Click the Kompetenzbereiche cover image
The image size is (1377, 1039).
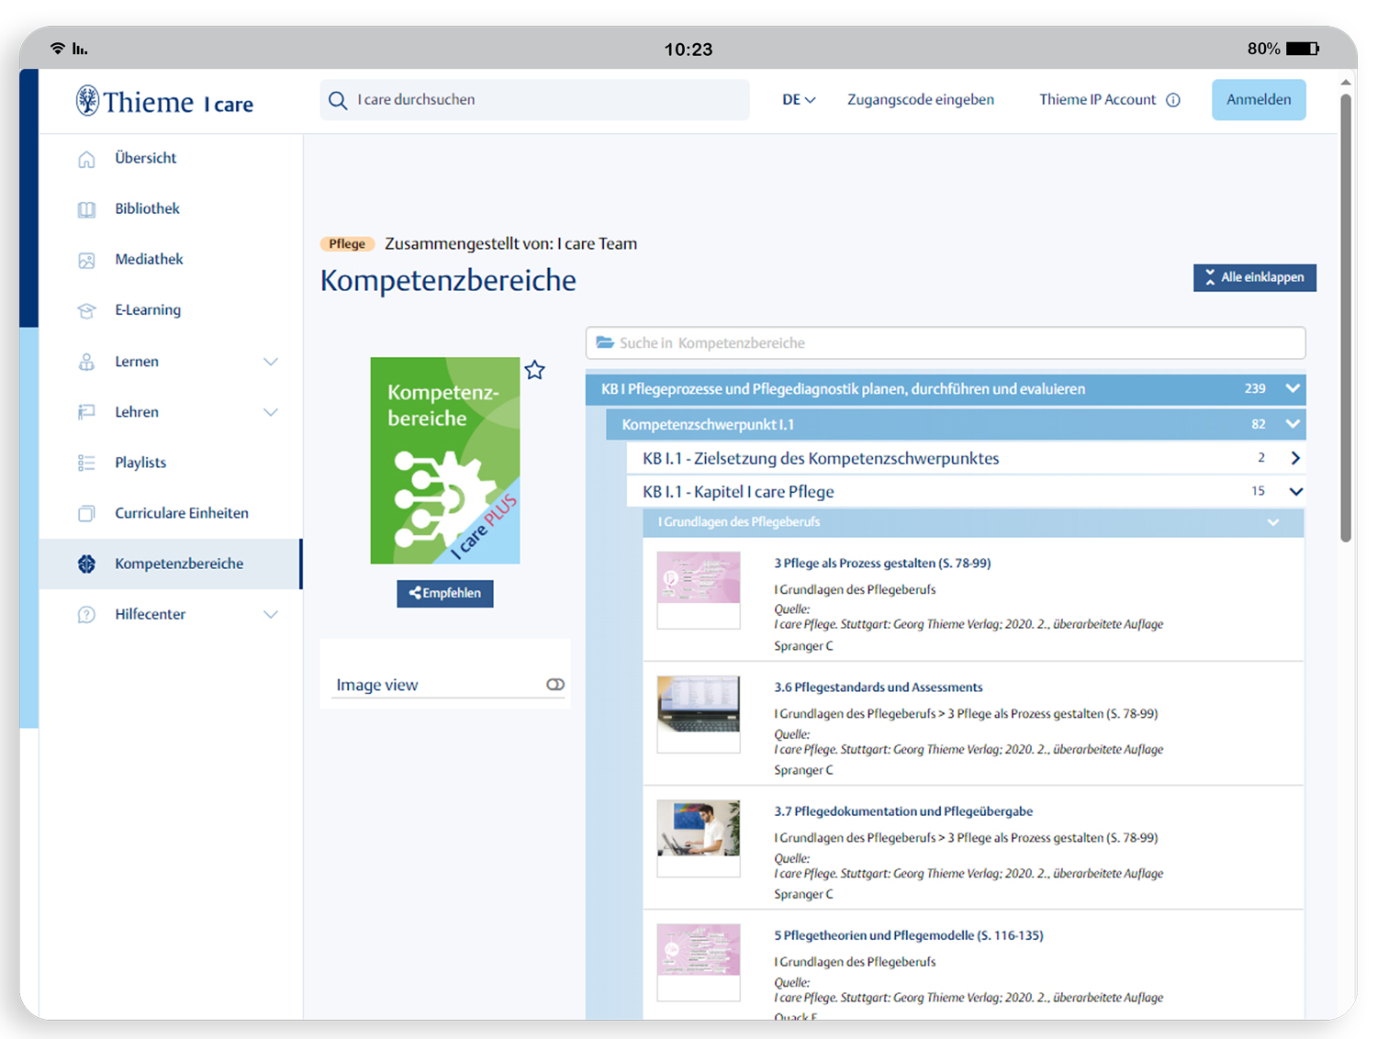point(445,461)
